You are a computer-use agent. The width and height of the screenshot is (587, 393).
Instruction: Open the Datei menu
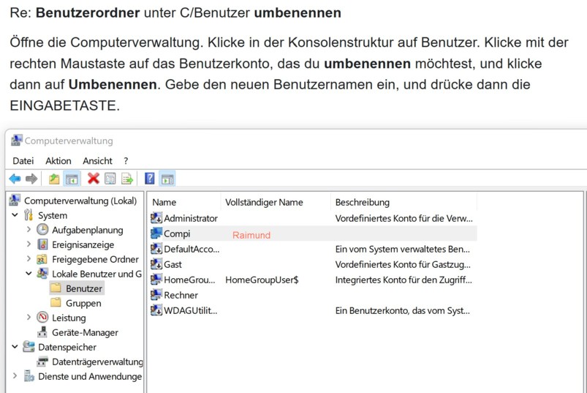(23, 161)
